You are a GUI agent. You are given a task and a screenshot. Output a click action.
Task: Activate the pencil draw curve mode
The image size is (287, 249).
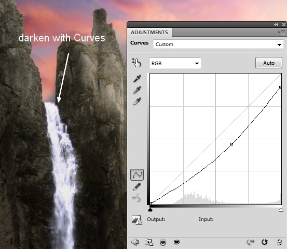(x=136, y=186)
